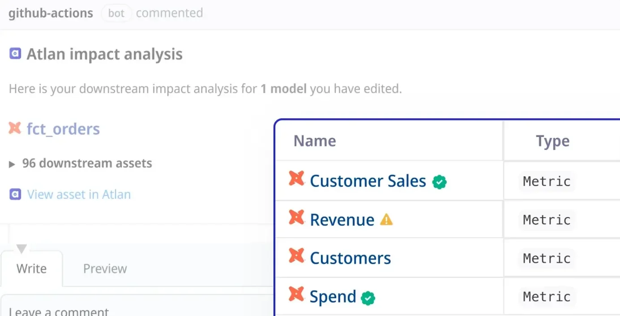
Task: Click the warning icon next to Revenue
Action: pos(386,219)
